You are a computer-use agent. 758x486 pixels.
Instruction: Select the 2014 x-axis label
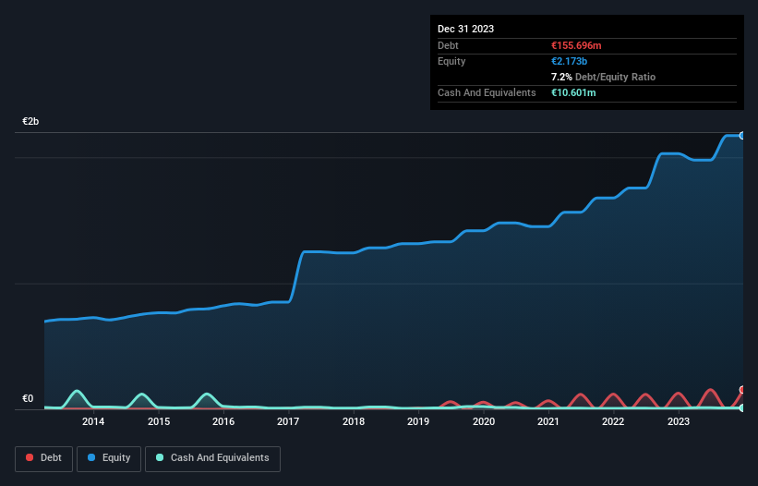point(93,421)
